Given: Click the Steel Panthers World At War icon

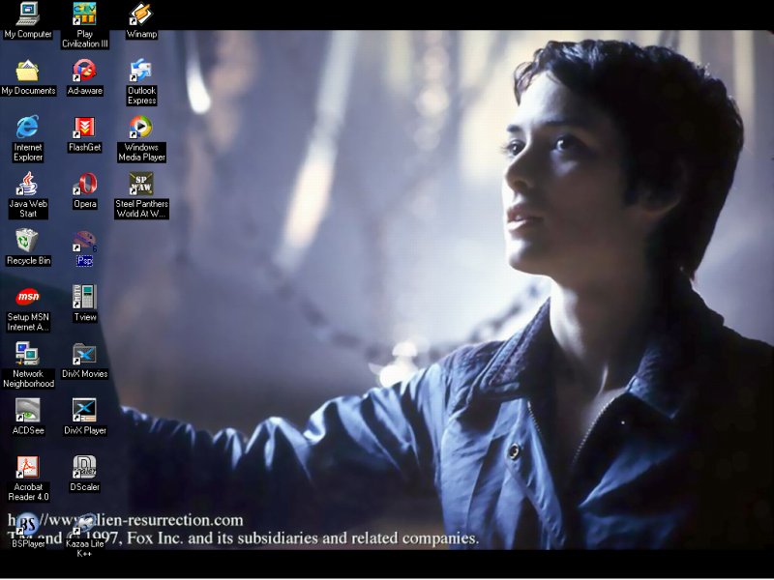Looking at the screenshot, I should tap(141, 184).
